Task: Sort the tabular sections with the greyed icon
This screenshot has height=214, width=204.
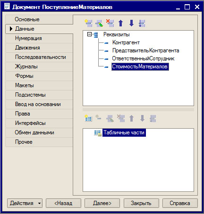Action: click(153, 118)
